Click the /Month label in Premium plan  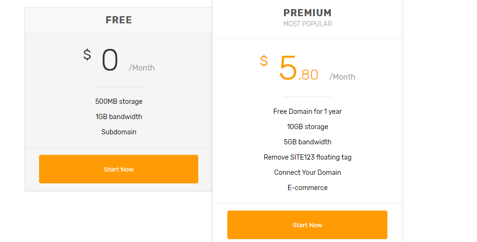click(x=342, y=77)
